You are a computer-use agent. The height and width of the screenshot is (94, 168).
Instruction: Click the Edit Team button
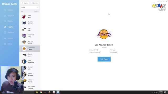pyautogui.click(x=104, y=59)
